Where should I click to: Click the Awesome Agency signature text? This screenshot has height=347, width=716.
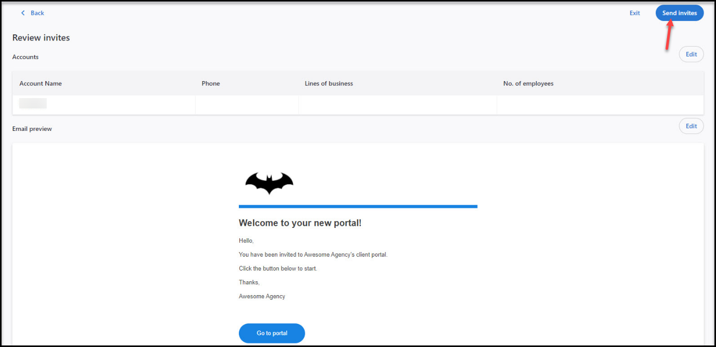[x=261, y=296]
